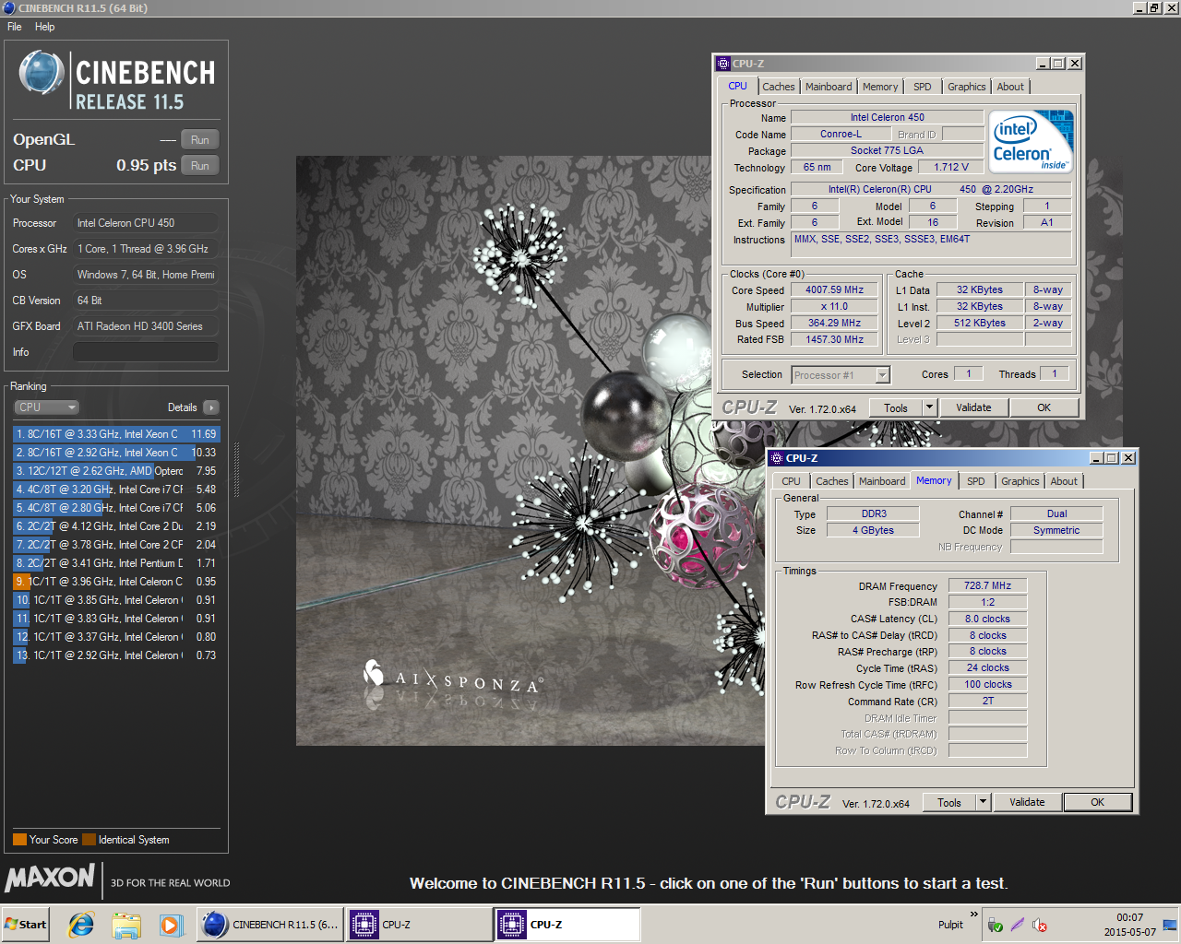The width and height of the screenshot is (1181, 944).
Task: Run the CPU benchmark
Action: [x=199, y=166]
